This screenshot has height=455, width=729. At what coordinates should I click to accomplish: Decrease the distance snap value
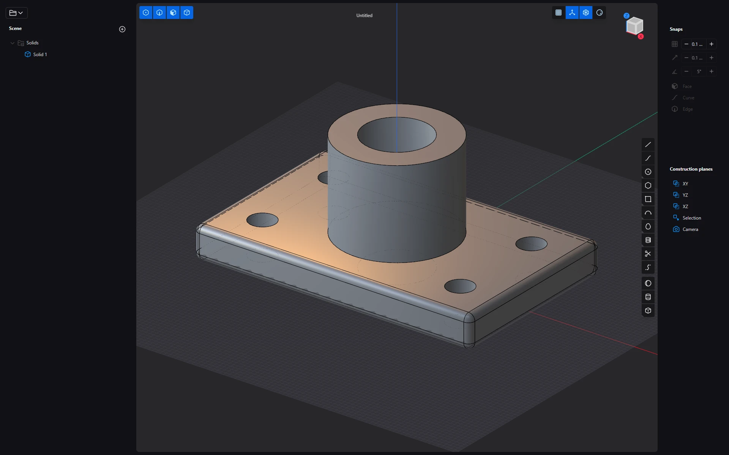click(x=686, y=58)
